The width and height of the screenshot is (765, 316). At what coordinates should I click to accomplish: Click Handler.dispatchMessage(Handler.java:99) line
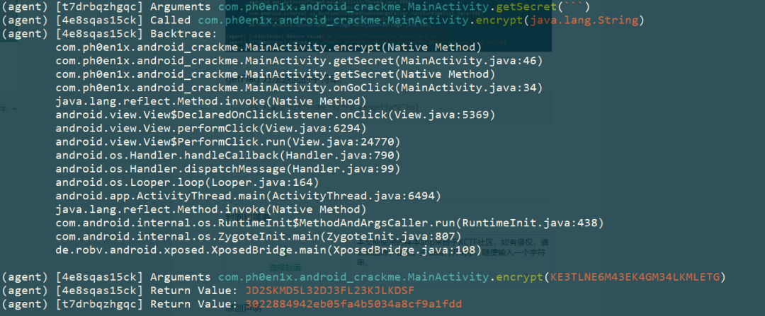click(x=228, y=168)
